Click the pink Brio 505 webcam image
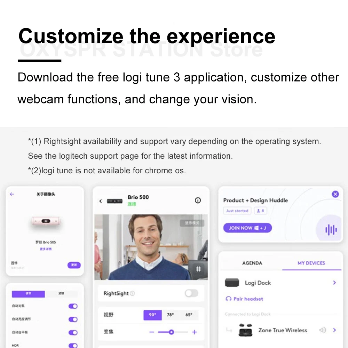 46,221
